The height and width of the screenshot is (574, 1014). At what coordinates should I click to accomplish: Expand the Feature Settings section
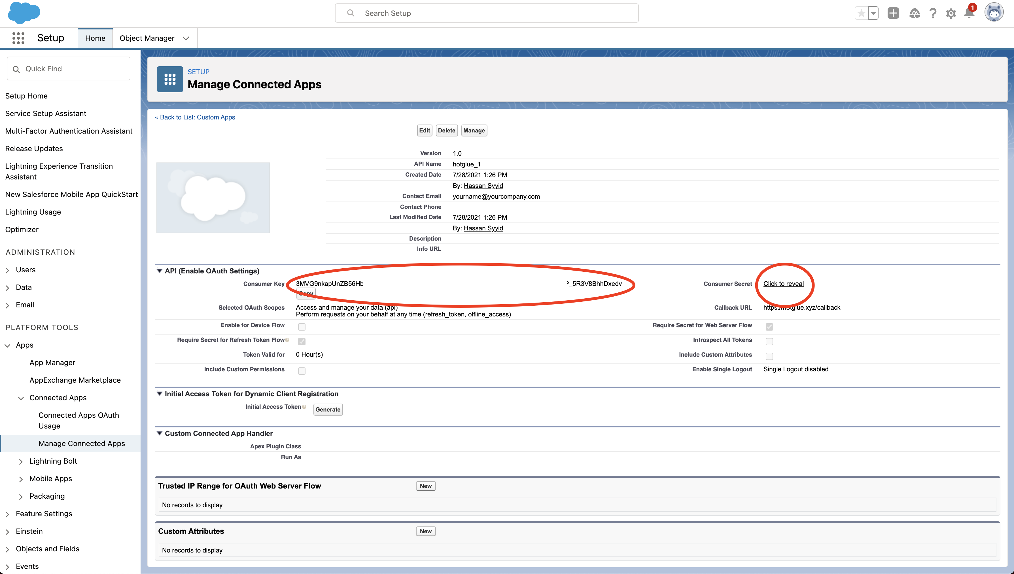coord(7,514)
